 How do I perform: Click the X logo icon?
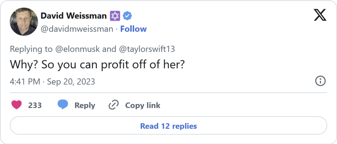(320, 15)
